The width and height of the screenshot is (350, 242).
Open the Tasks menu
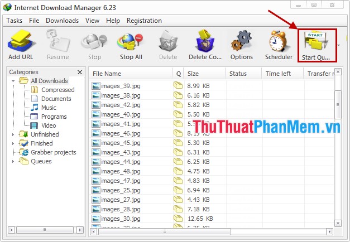(15, 21)
